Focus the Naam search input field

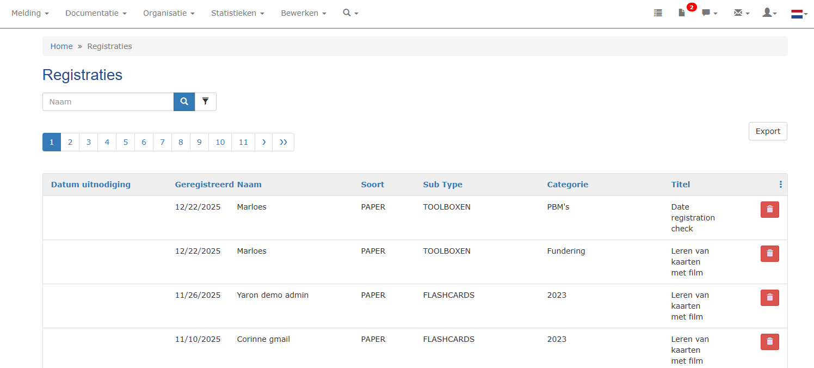click(108, 102)
